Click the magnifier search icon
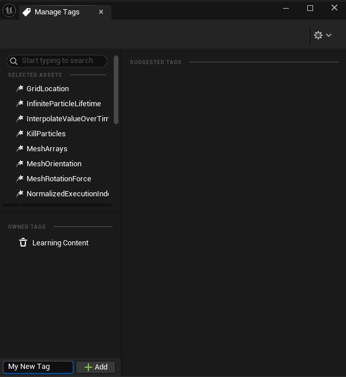This screenshot has width=346, height=377. point(14,61)
